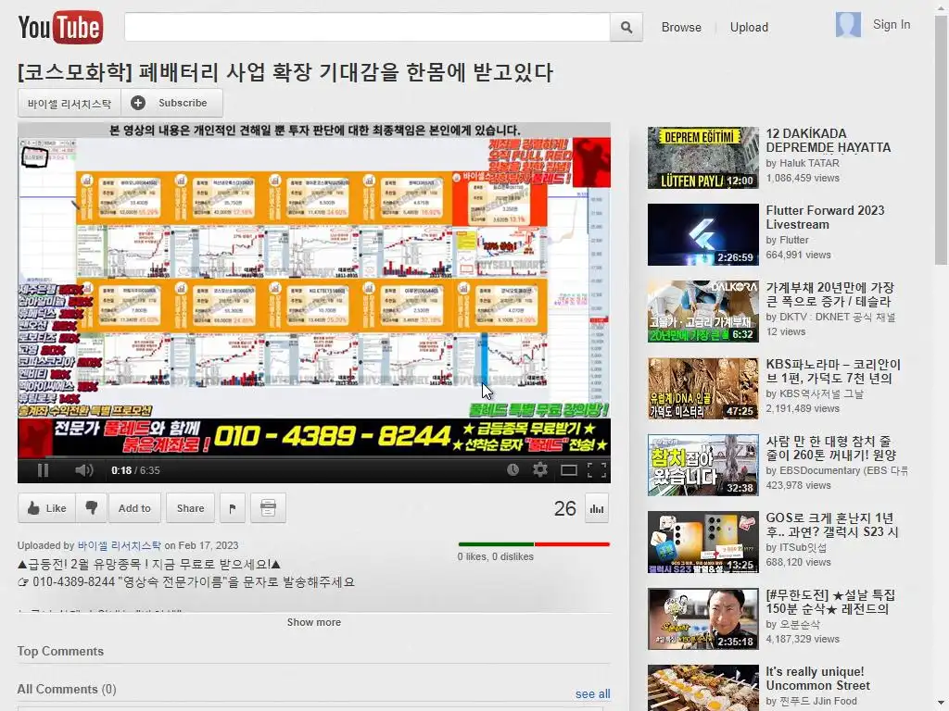Click the 0:18 / 6:35 time display

[x=135, y=470]
